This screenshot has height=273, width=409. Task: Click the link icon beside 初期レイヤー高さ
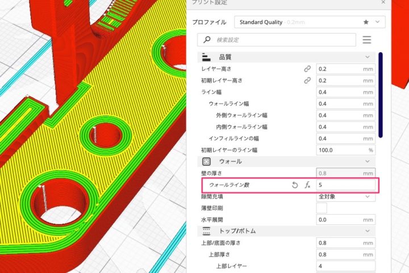point(307,80)
